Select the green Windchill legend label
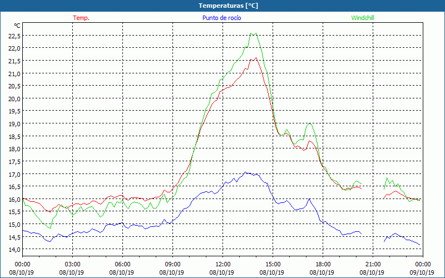 363,18
